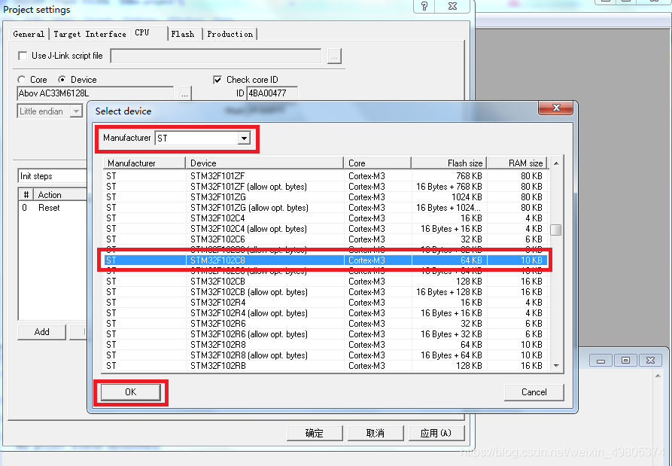Select STM32F101ZF (allow opt. bytes) row

pos(325,187)
